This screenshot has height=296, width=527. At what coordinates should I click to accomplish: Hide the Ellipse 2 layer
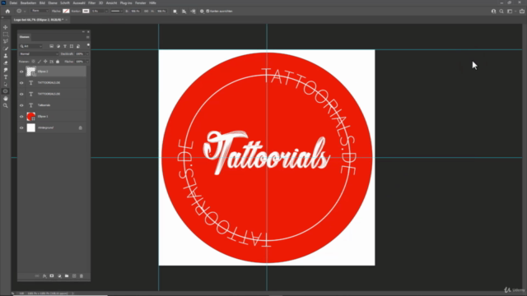click(x=21, y=72)
